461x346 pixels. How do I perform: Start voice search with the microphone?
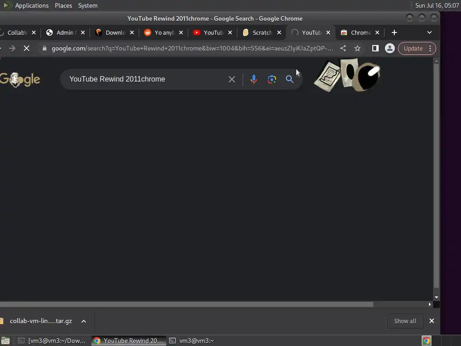pyautogui.click(x=254, y=79)
